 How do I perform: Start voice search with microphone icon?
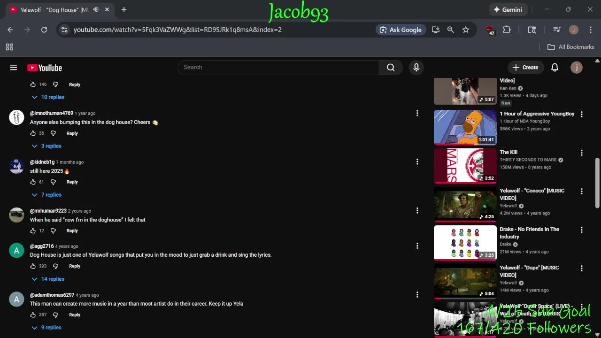click(416, 68)
